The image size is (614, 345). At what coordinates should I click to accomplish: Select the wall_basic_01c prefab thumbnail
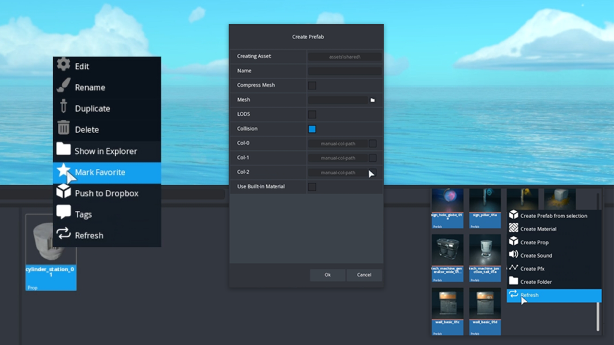(447, 305)
